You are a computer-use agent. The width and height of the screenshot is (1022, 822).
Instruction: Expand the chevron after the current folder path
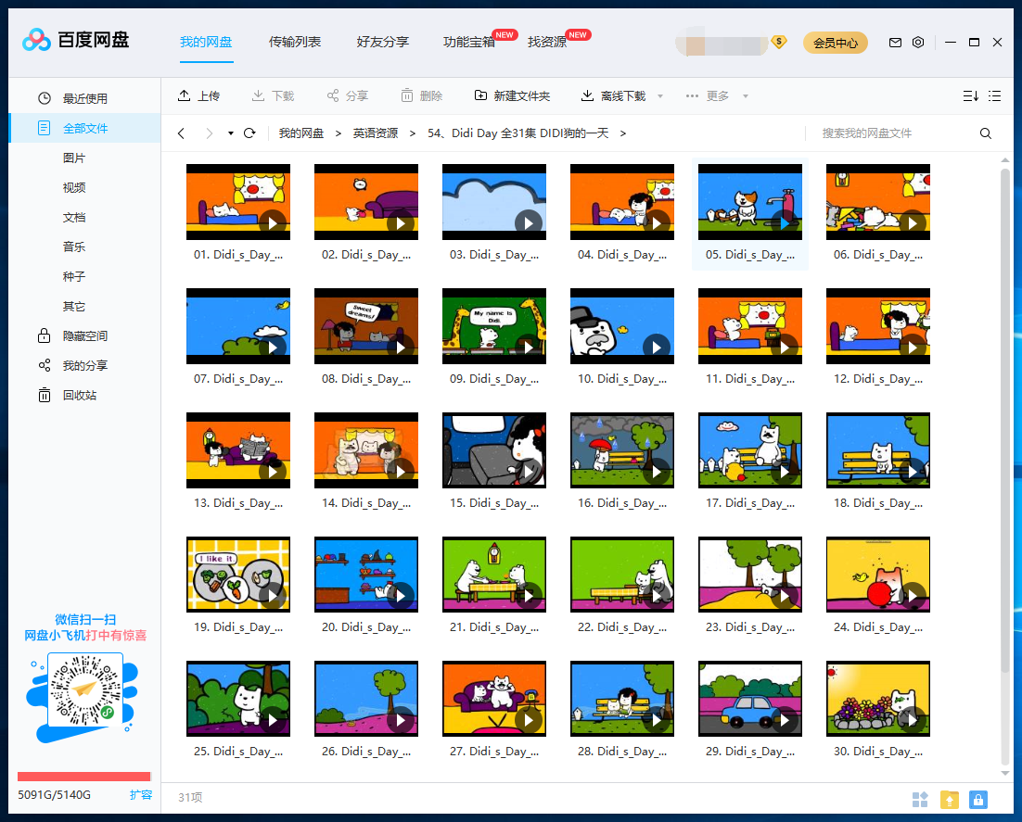[623, 133]
